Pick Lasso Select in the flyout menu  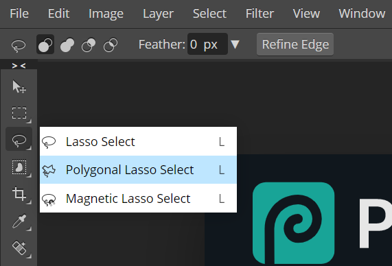138,142
